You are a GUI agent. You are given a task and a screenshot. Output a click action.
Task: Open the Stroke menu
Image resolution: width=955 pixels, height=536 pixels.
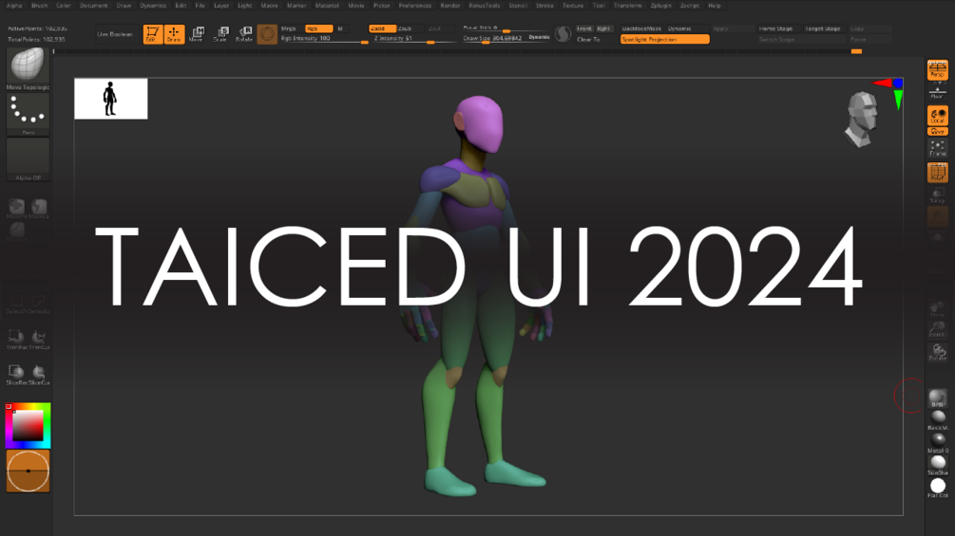coord(544,6)
